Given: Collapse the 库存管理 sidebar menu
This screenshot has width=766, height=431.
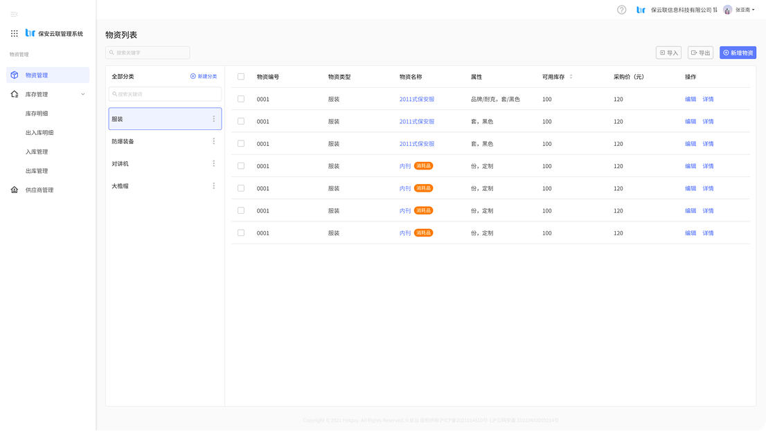Looking at the screenshot, I should pyautogui.click(x=83, y=94).
